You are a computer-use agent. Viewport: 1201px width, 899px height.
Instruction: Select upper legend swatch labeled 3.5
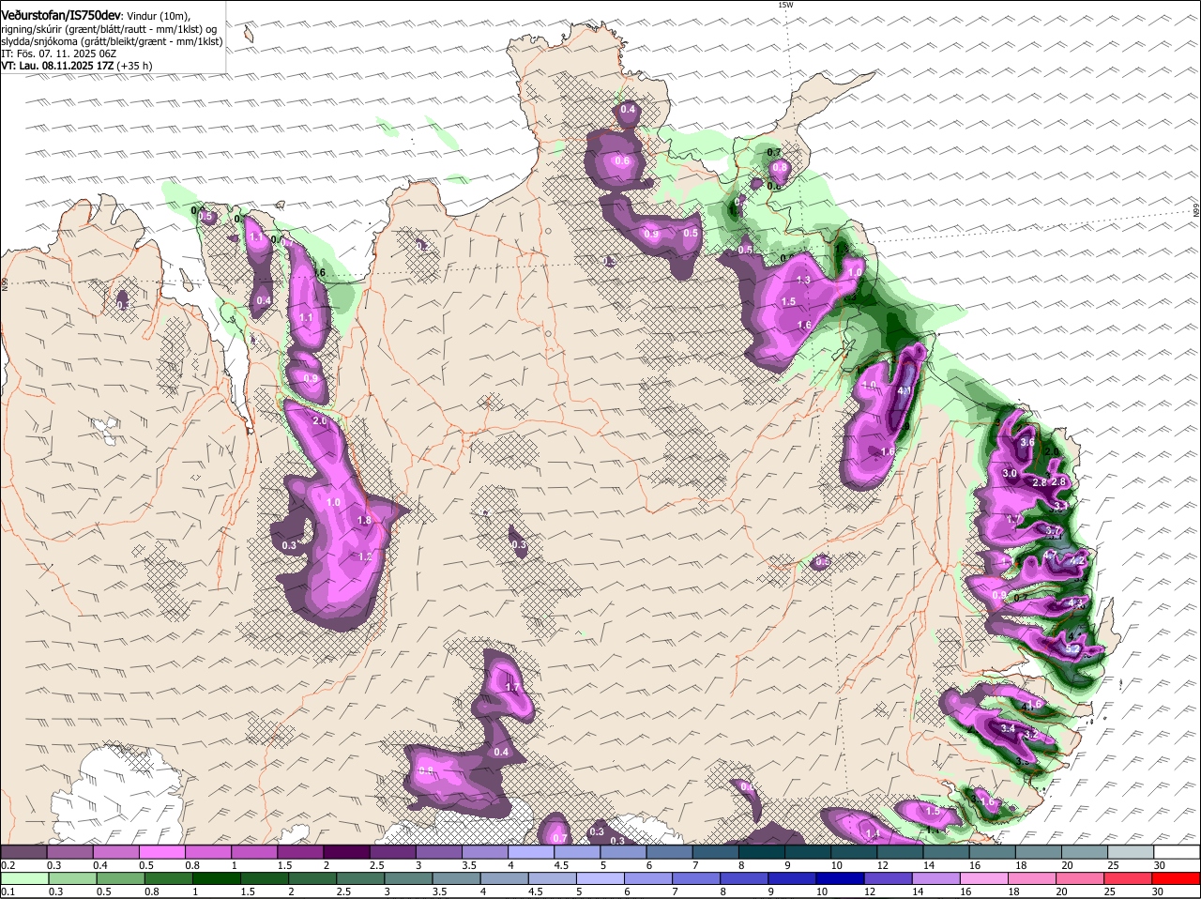pyautogui.click(x=485, y=852)
